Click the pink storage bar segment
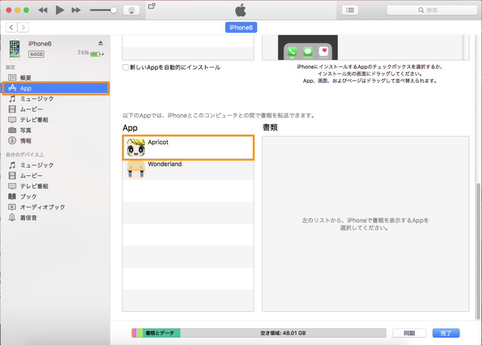Viewport: 482px width, 345px height. 134,333
